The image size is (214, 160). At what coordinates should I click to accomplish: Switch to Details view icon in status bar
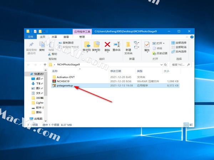186,125
